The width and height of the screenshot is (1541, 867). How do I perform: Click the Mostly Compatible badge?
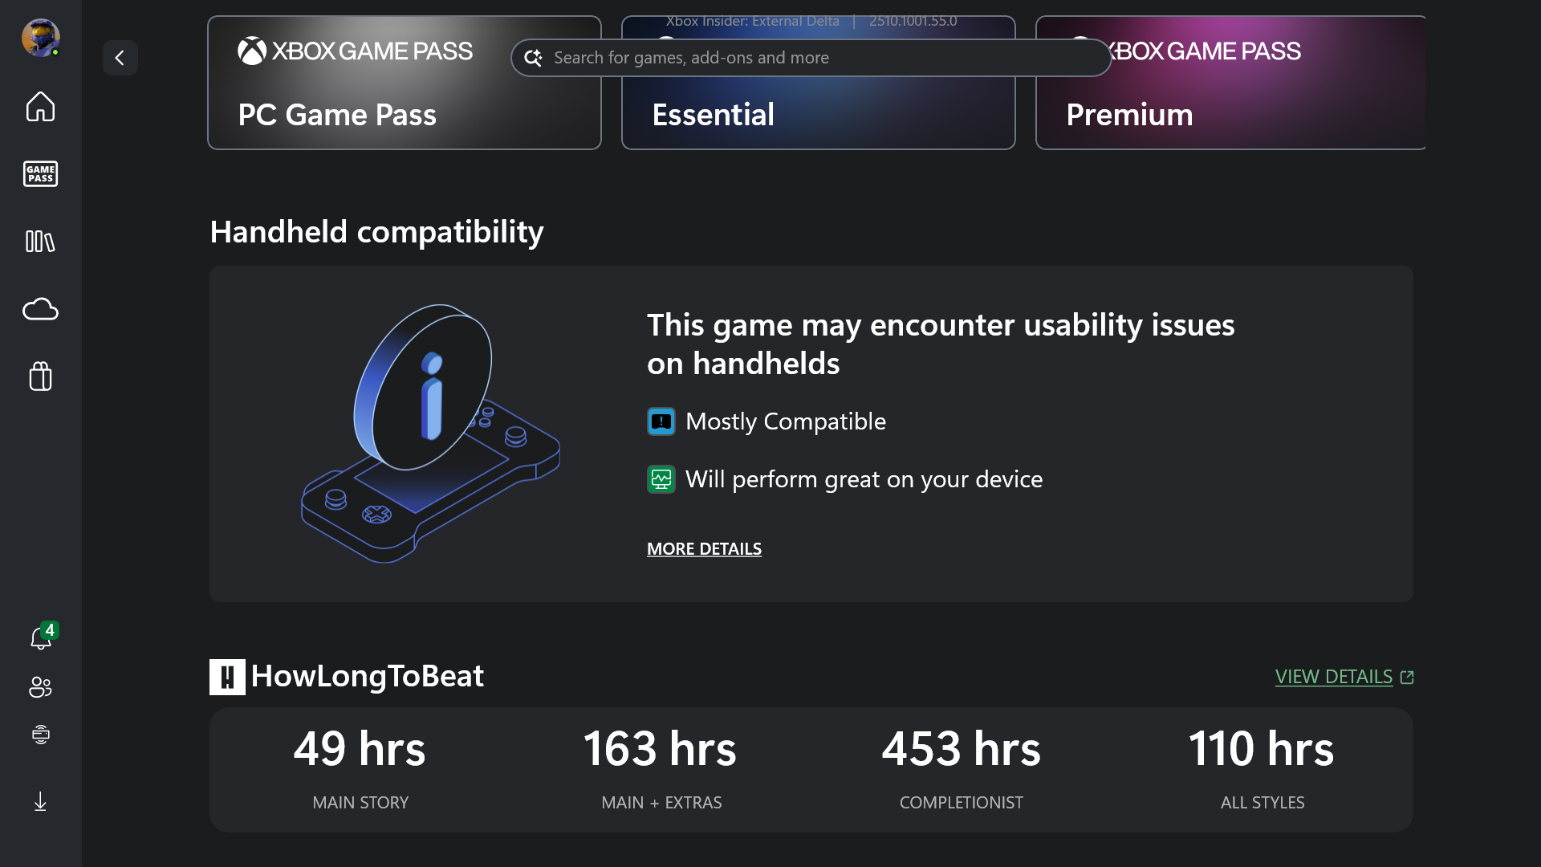(661, 421)
